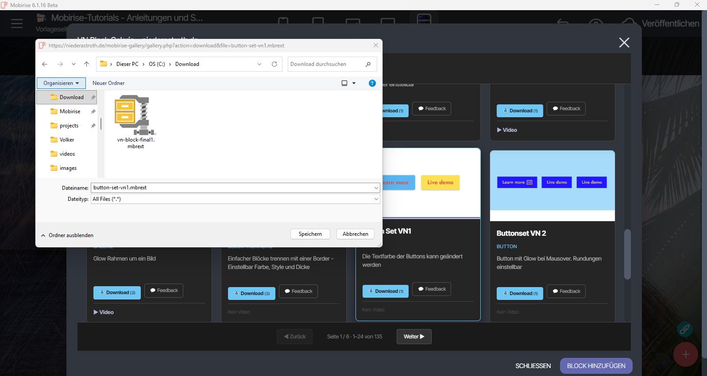Create a folder with Neuer Ordner
The width and height of the screenshot is (707, 376).
coord(108,83)
